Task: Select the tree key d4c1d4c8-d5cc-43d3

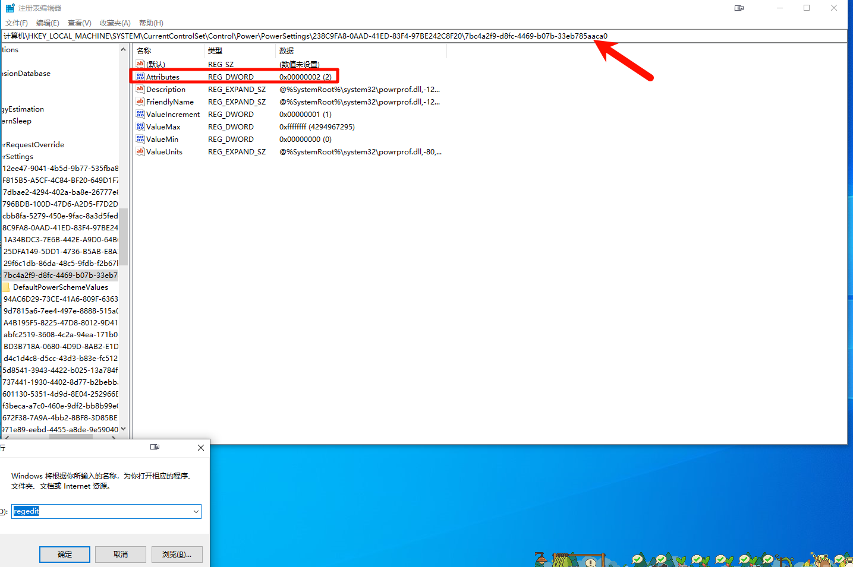Action: pos(61,359)
